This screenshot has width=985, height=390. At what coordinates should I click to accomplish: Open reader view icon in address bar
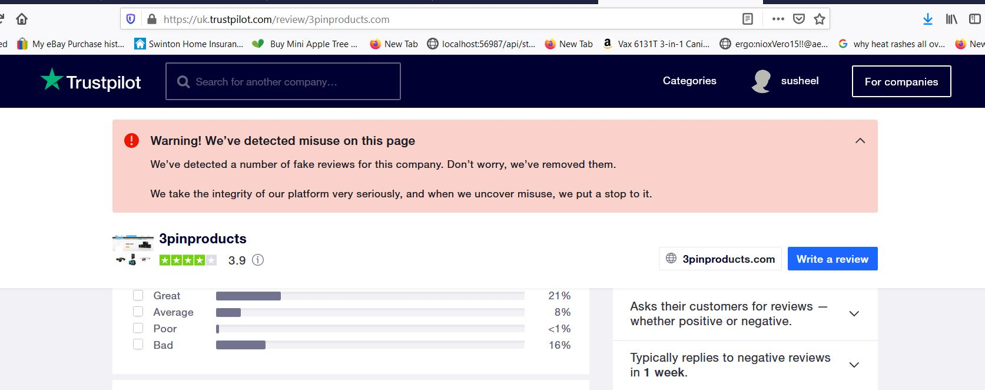pyautogui.click(x=747, y=19)
